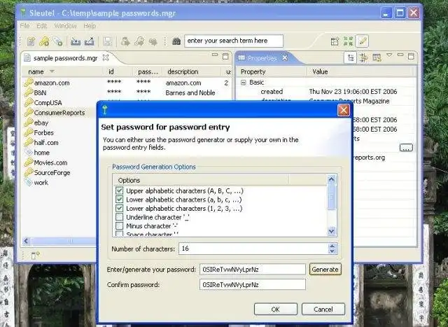Click the binoculars search icon
Image resolution: width=448 pixels, height=327 pixels.
tap(176, 41)
